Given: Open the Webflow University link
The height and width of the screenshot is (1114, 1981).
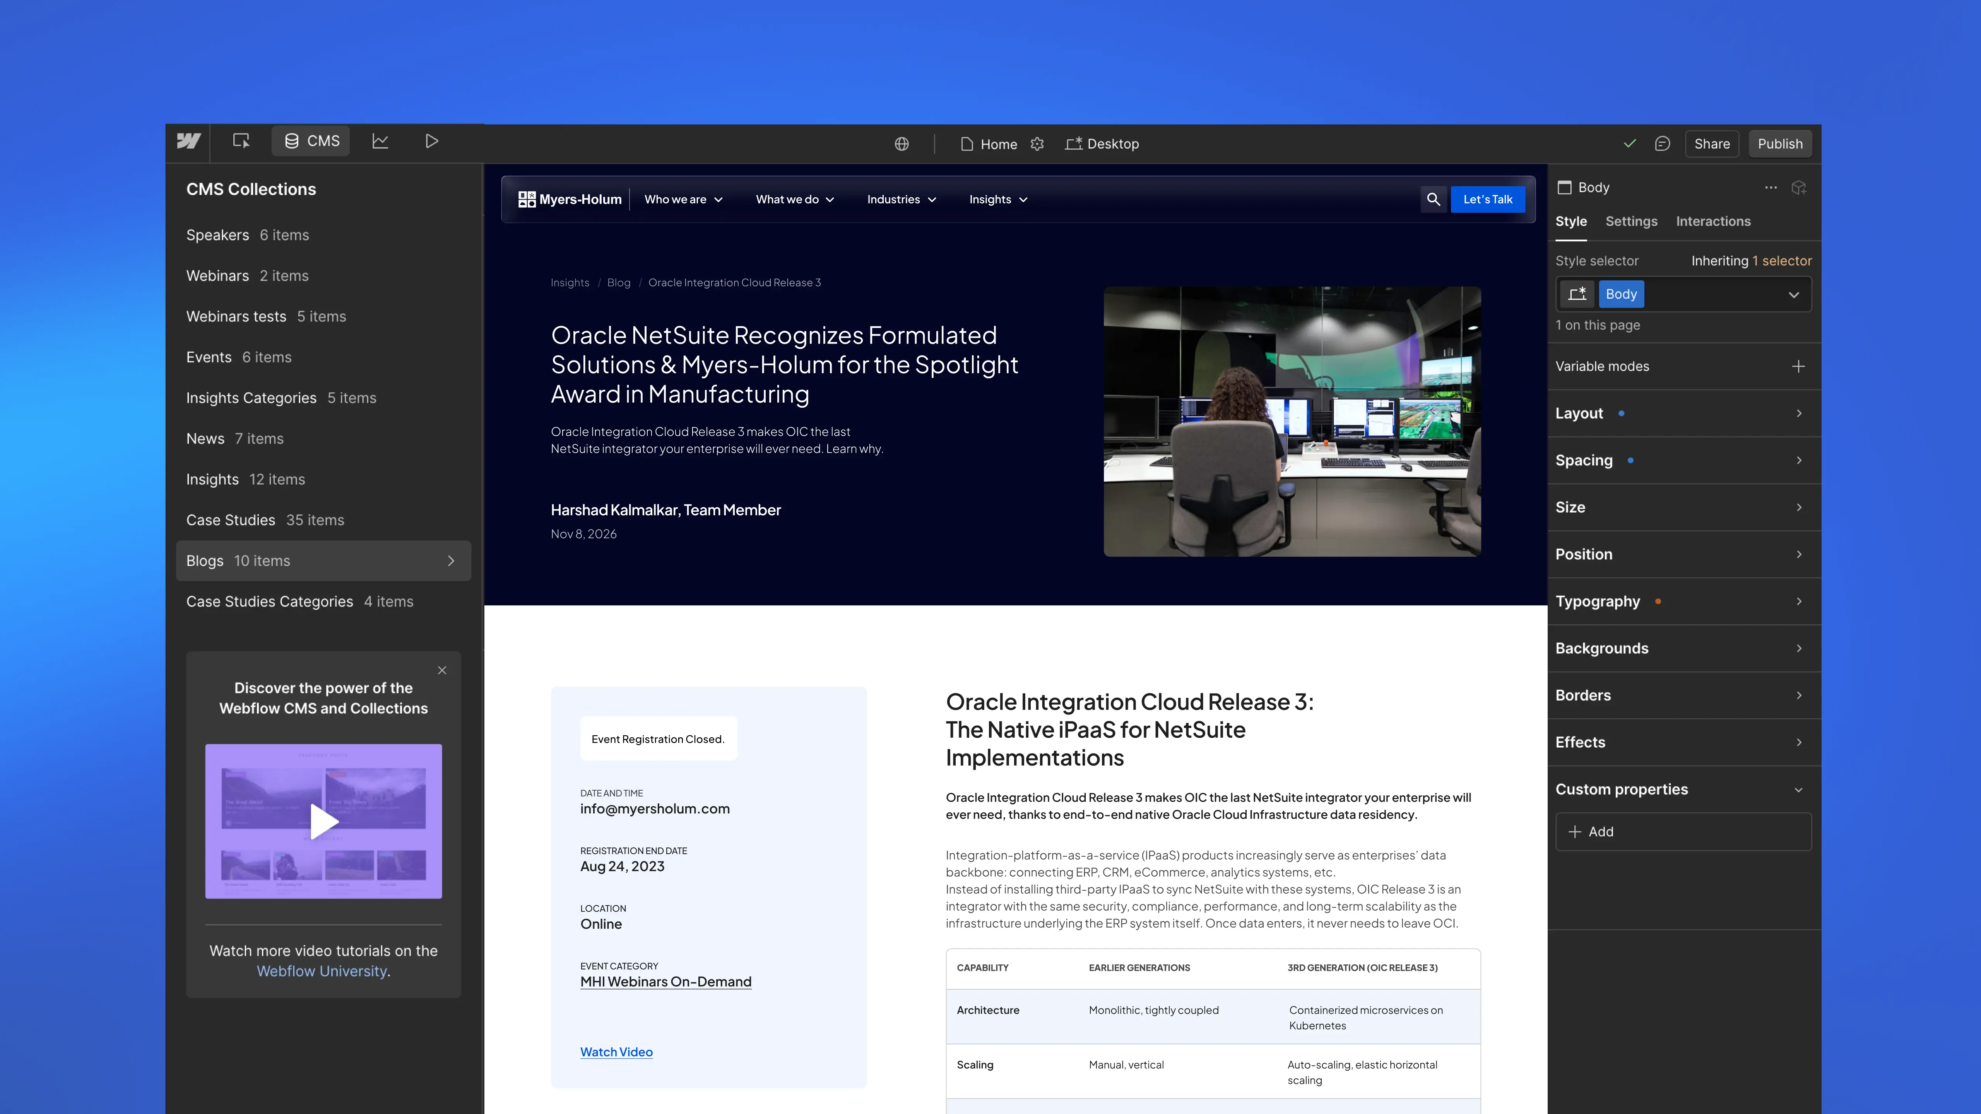Looking at the screenshot, I should pyautogui.click(x=322, y=972).
